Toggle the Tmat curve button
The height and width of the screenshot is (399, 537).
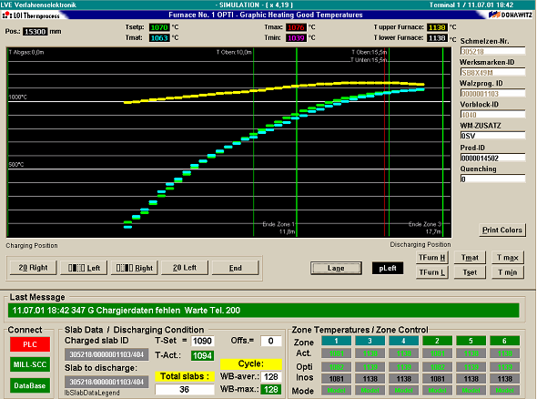pyautogui.click(x=470, y=258)
